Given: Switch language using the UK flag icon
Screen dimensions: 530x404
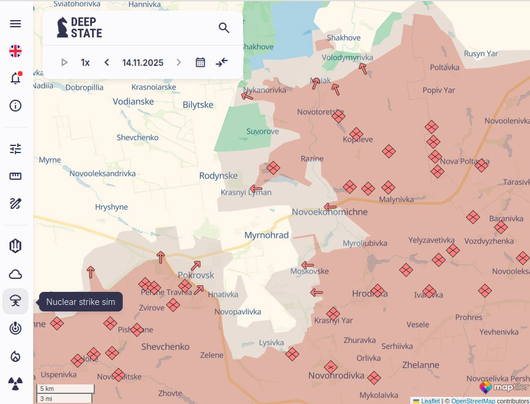Looking at the screenshot, I should coord(15,51).
